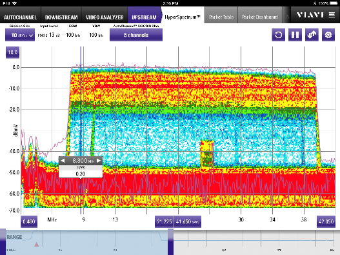
Task: Tap the marker frequency 8.300 MHz field
Action: [81, 161]
